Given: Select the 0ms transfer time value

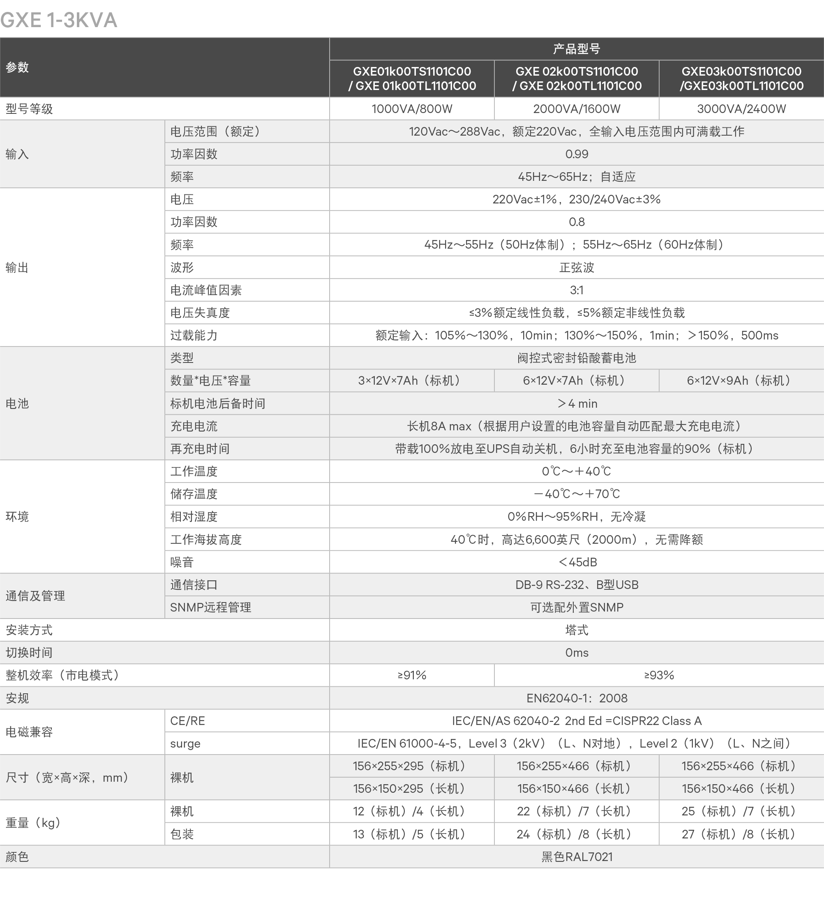Looking at the screenshot, I should tap(577, 653).
